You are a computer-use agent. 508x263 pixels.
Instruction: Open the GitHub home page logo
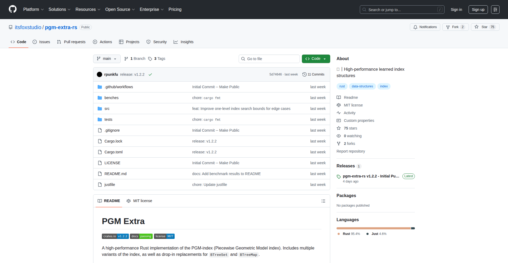click(12, 9)
